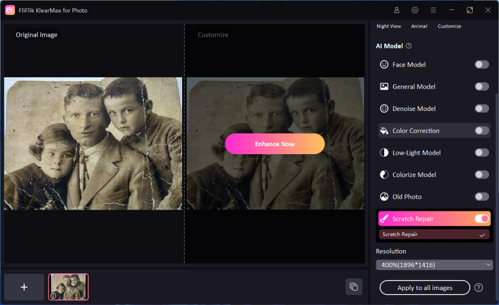Open the settings gear icon
The image size is (499, 305).
pyautogui.click(x=415, y=10)
